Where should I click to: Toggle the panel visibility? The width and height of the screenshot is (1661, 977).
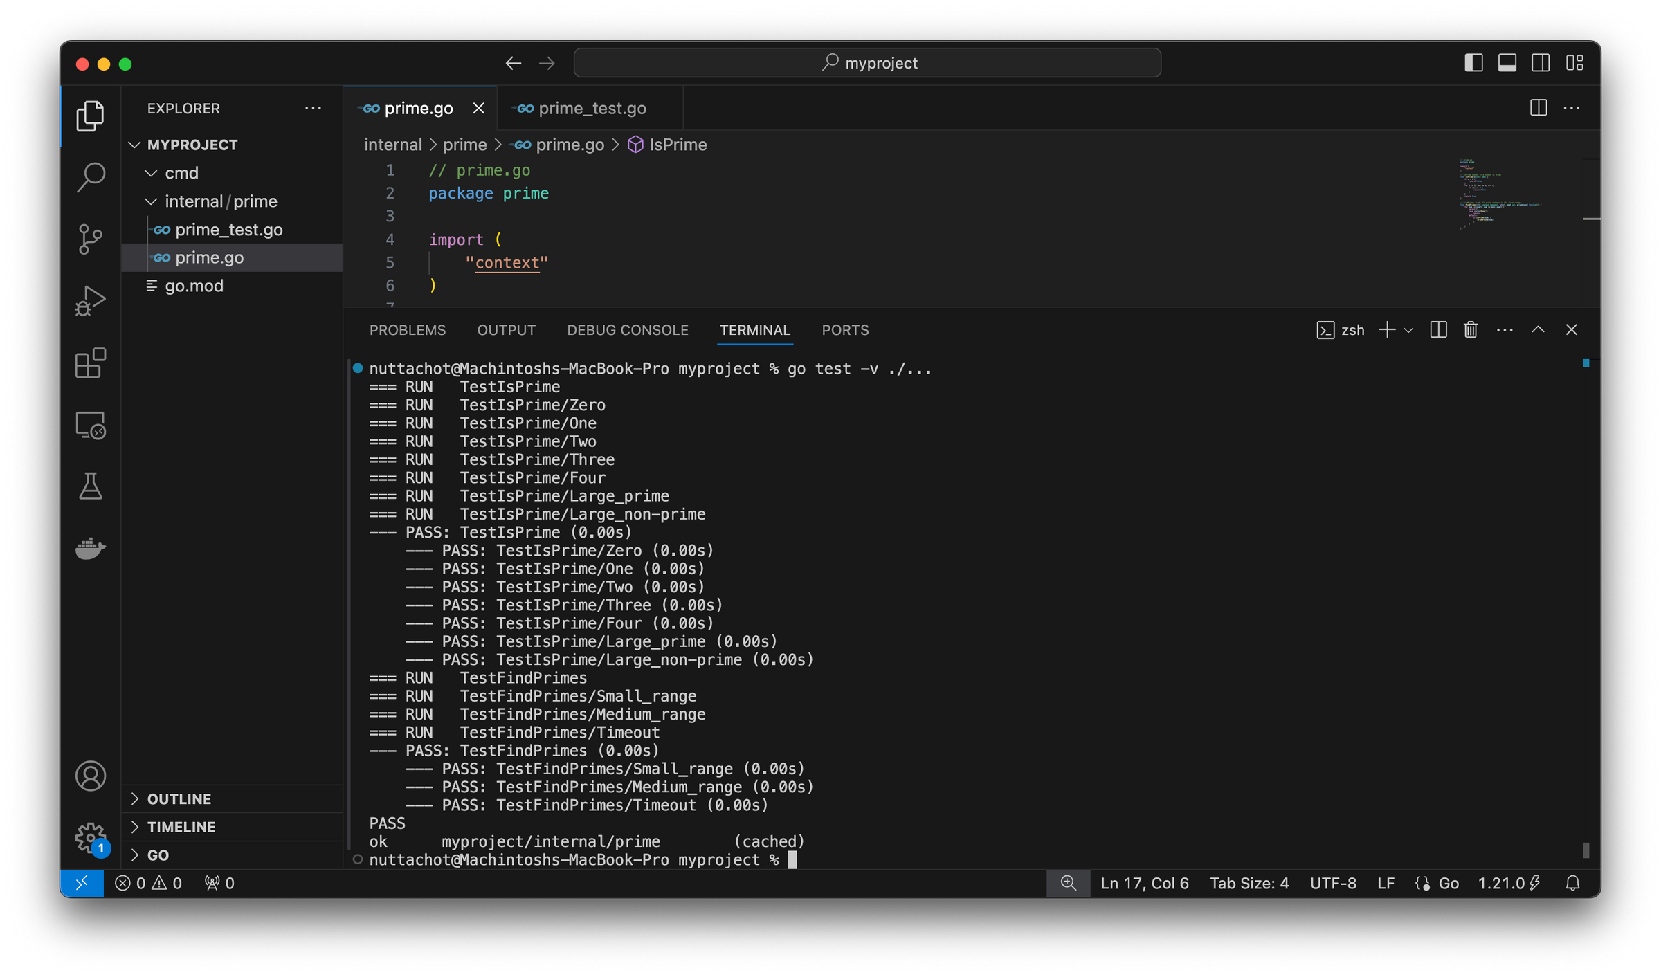(x=1507, y=63)
